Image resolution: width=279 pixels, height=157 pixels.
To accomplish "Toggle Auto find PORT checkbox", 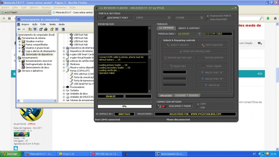I will point(208,20).
